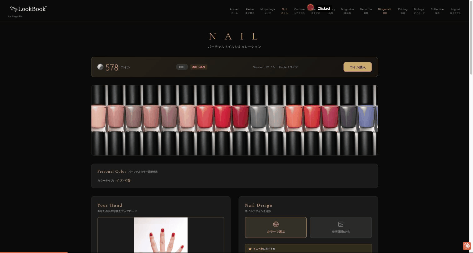Image resolution: width=473 pixels, height=253 pixels.
Task: Click the orange starburst icon bottom right
Action: pos(467,246)
